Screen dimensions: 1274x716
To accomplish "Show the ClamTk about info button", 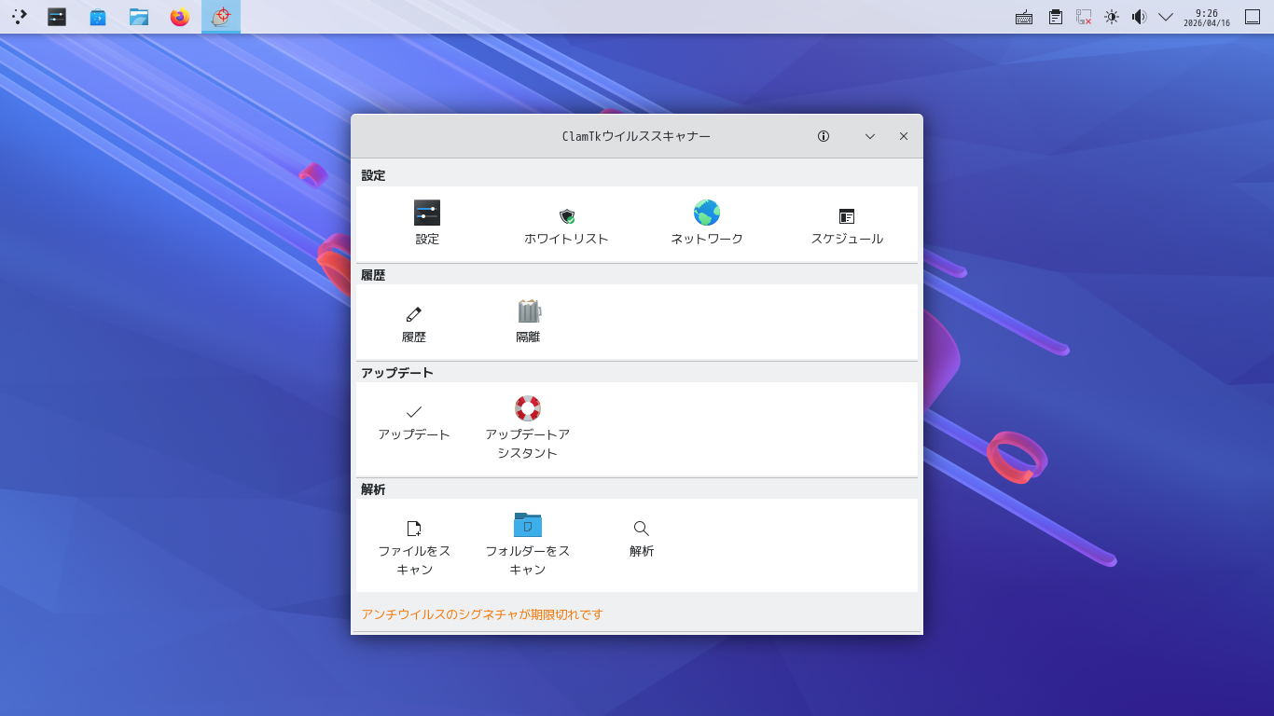I will [x=824, y=136].
